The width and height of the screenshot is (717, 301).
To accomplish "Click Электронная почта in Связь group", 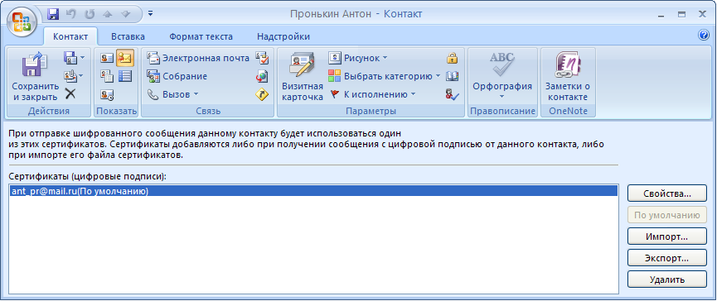I will pyautogui.click(x=198, y=58).
